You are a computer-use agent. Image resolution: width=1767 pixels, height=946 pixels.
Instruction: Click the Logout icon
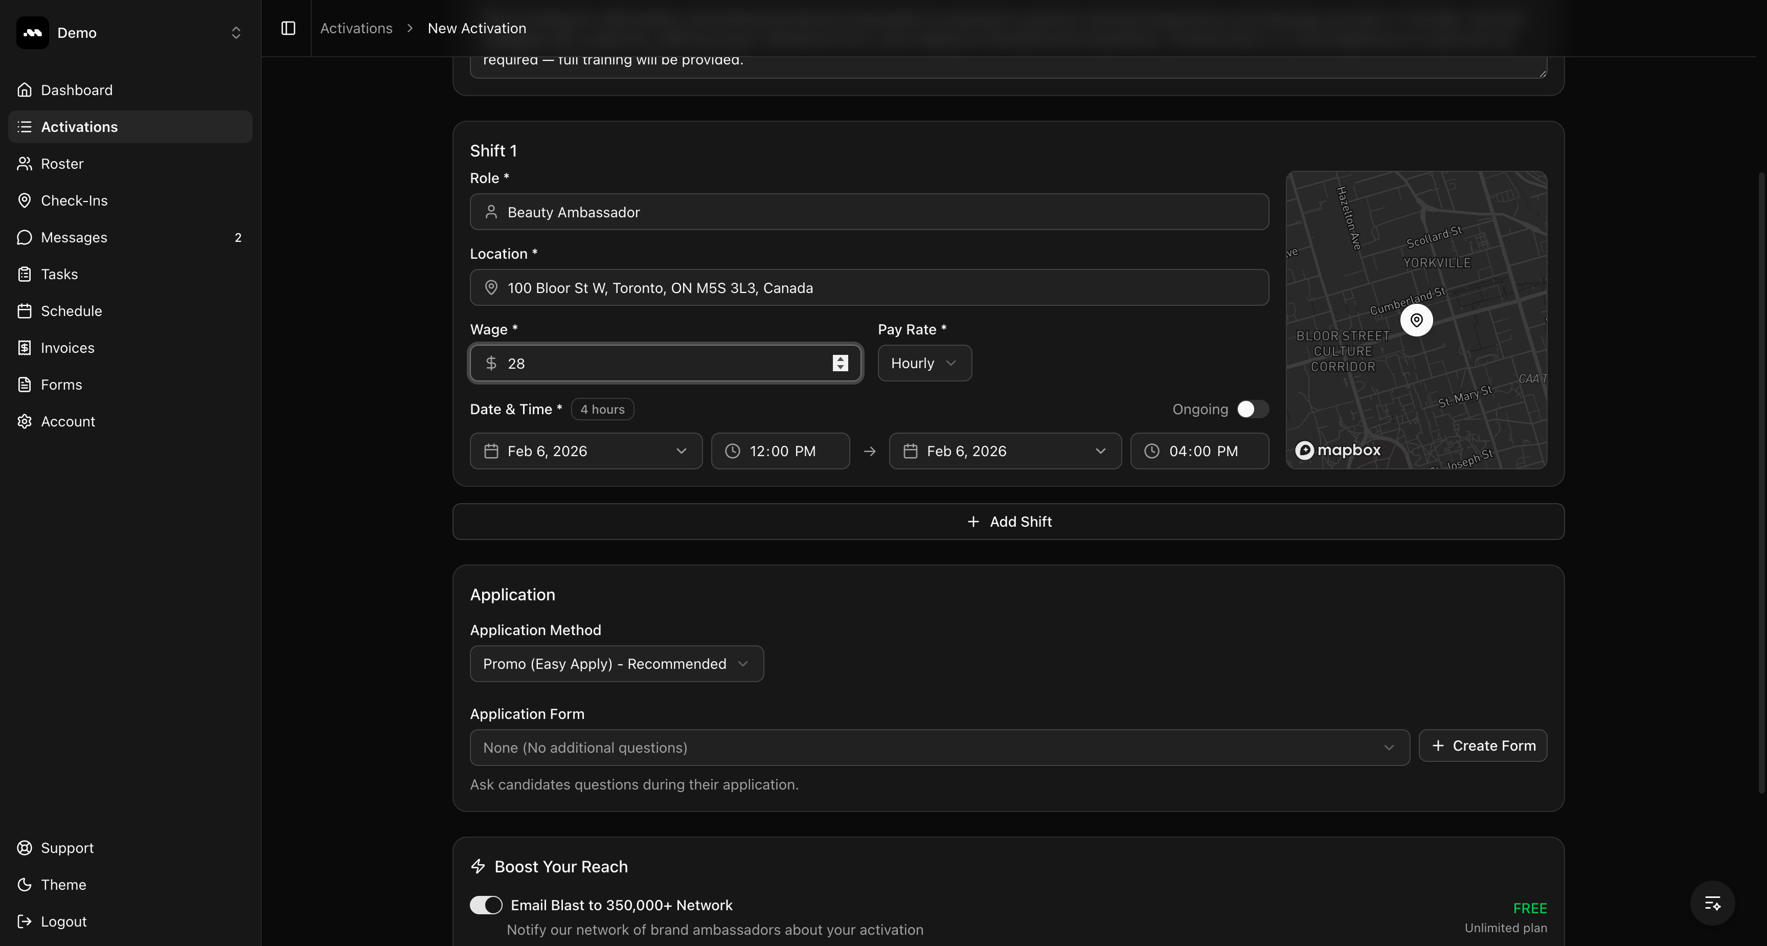(x=25, y=921)
